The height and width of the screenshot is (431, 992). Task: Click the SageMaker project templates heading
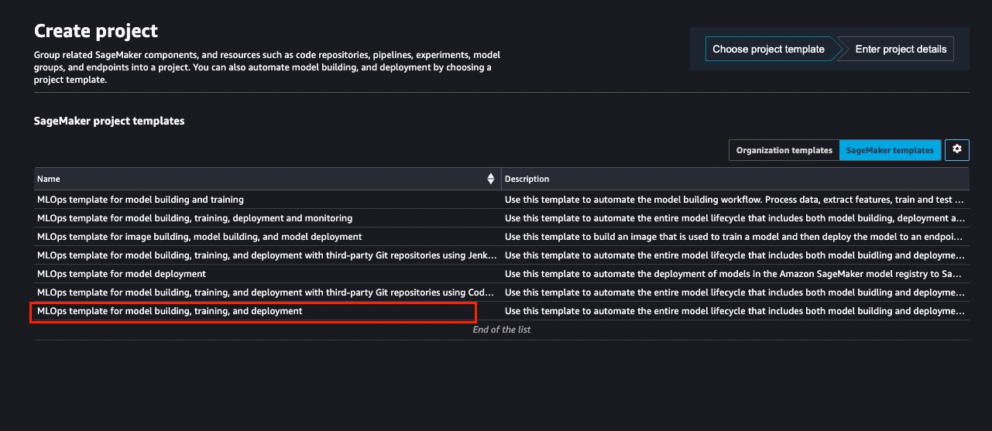point(109,121)
